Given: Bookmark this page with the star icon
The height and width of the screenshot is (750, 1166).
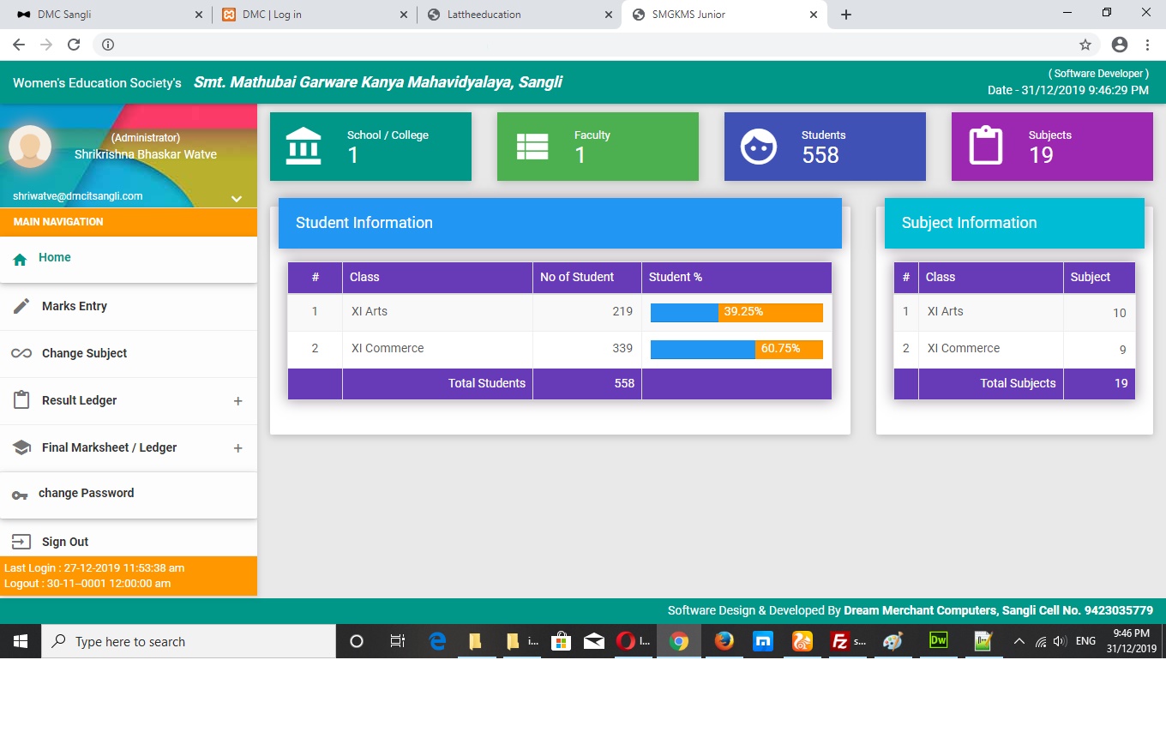Looking at the screenshot, I should click(x=1085, y=45).
